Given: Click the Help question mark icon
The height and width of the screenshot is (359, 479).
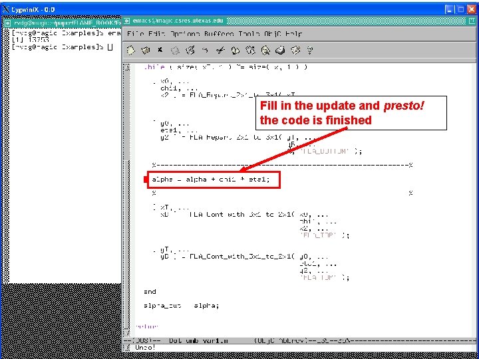Looking at the screenshot, I should coord(310,51).
